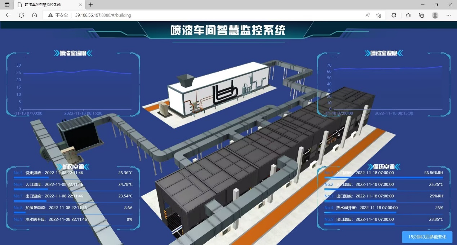Screen dimensions: 457x245
Task: Add this page to favorites star icon
Action: point(378,15)
